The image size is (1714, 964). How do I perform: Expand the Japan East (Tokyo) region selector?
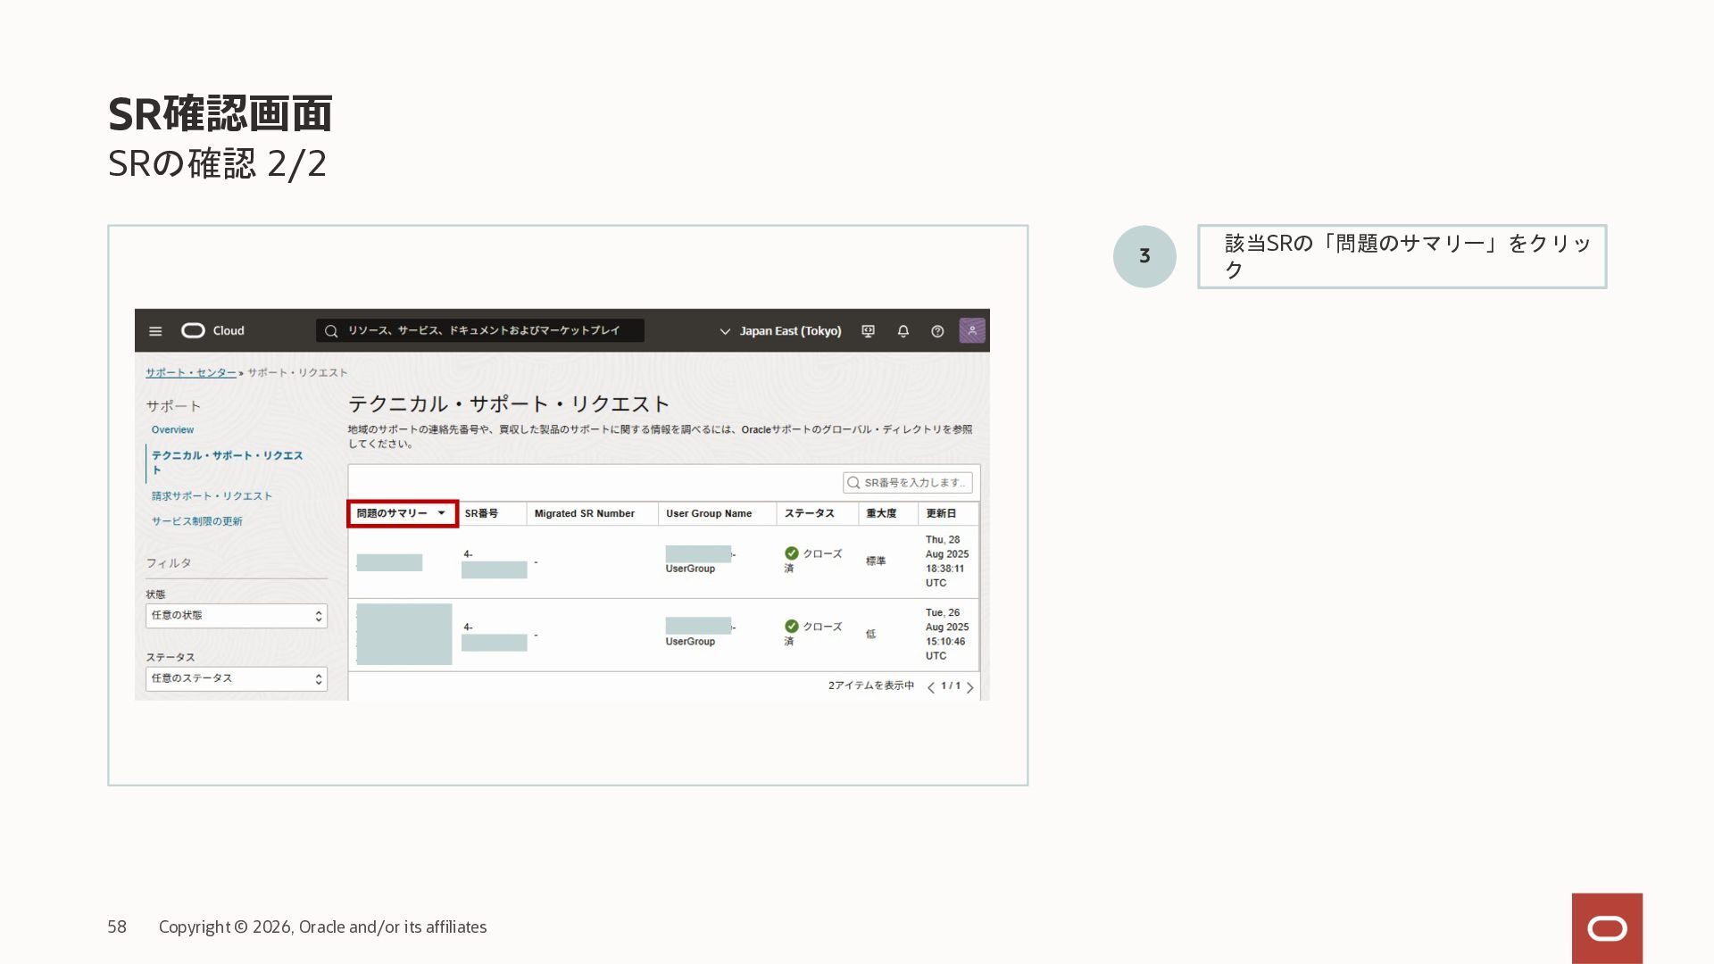tap(781, 331)
